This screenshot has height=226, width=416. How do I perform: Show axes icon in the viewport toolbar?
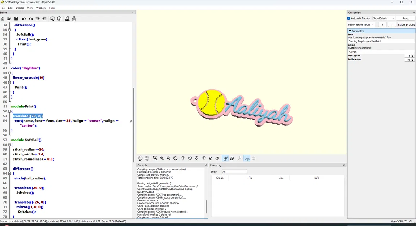(x=240, y=158)
